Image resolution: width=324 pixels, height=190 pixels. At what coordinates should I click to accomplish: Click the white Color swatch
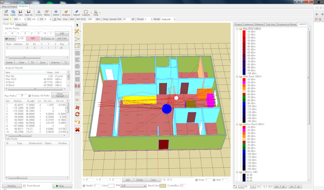(x=111, y=186)
